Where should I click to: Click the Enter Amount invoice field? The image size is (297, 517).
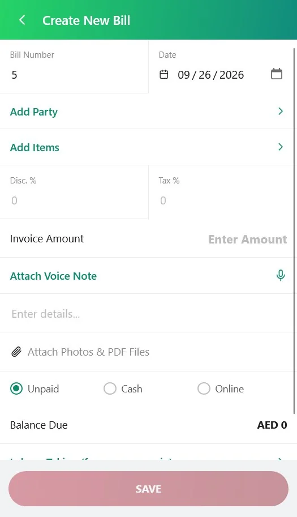click(248, 239)
